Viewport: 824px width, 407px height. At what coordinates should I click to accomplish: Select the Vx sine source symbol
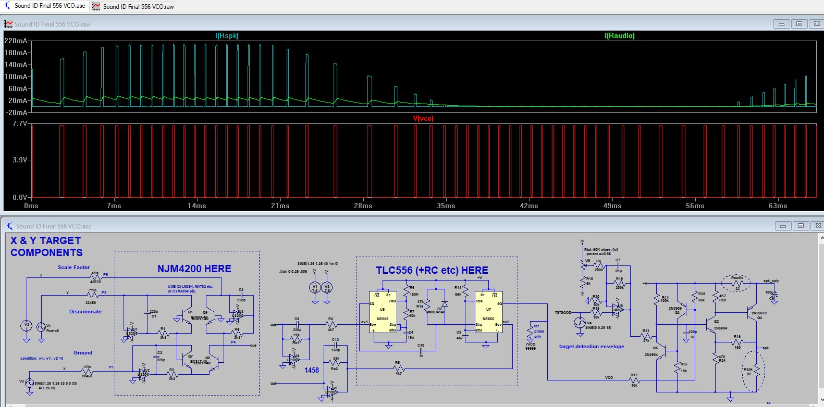coord(29,384)
